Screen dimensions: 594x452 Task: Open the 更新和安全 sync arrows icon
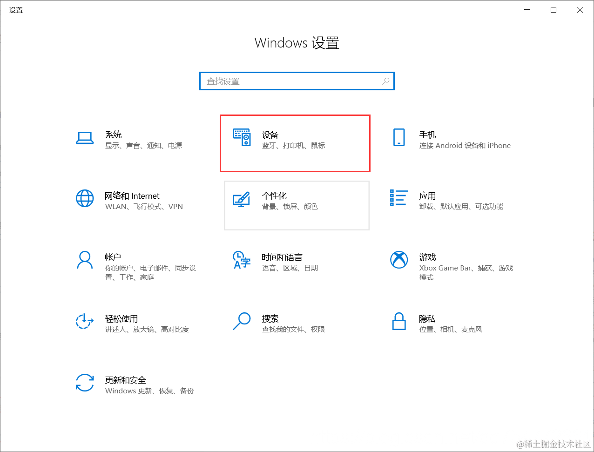point(84,383)
